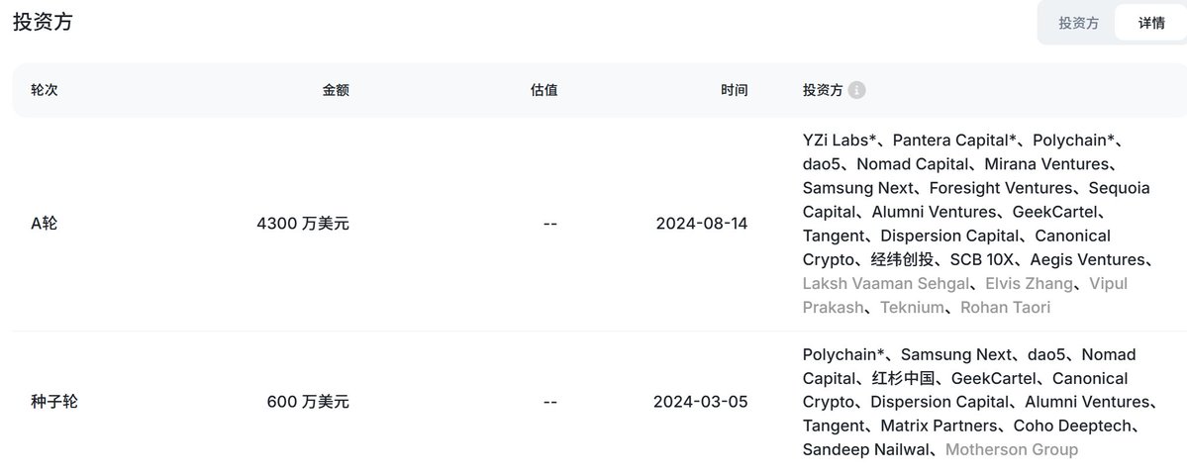Click Rohan Taori angel investor
The image size is (1187, 476).
click(1005, 307)
